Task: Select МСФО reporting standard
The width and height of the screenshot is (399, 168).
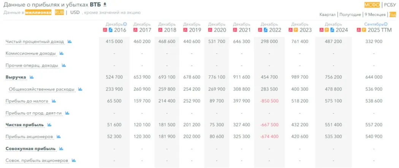Action: 372,5
